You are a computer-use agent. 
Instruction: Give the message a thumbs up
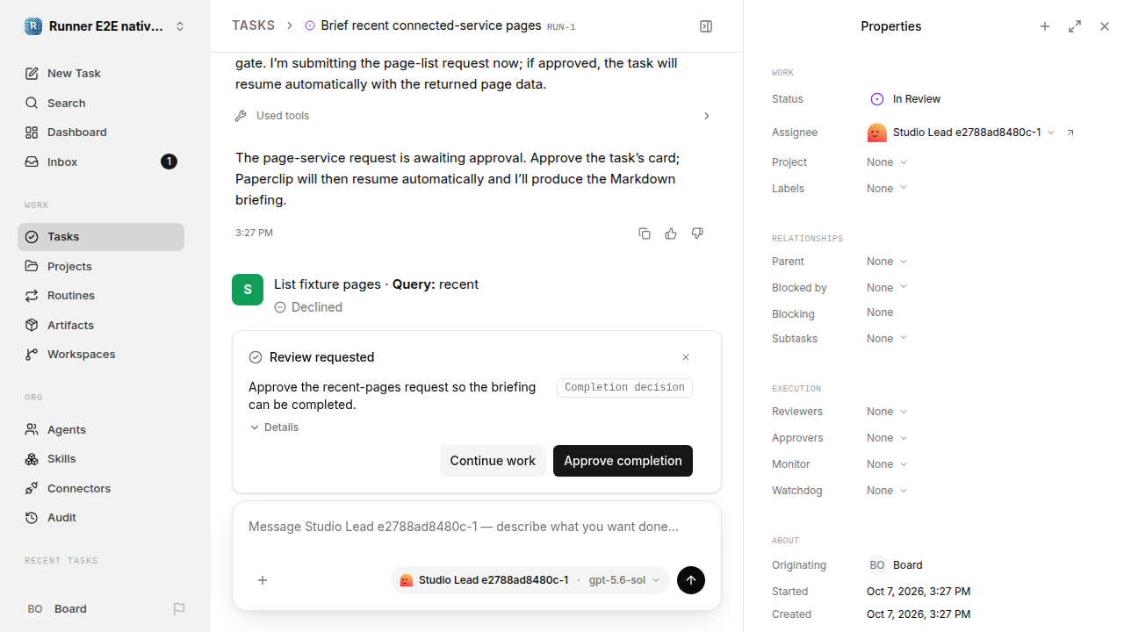[671, 233]
